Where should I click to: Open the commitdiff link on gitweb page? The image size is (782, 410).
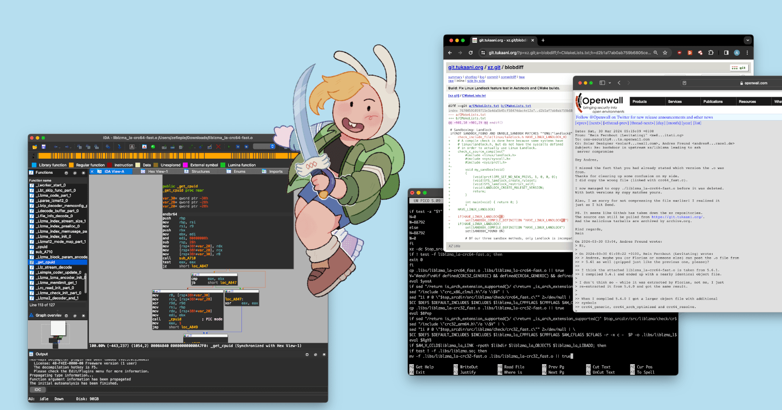click(x=508, y=77)
